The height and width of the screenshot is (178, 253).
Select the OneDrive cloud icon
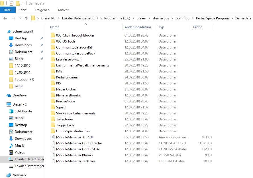(x=9, y=95)
